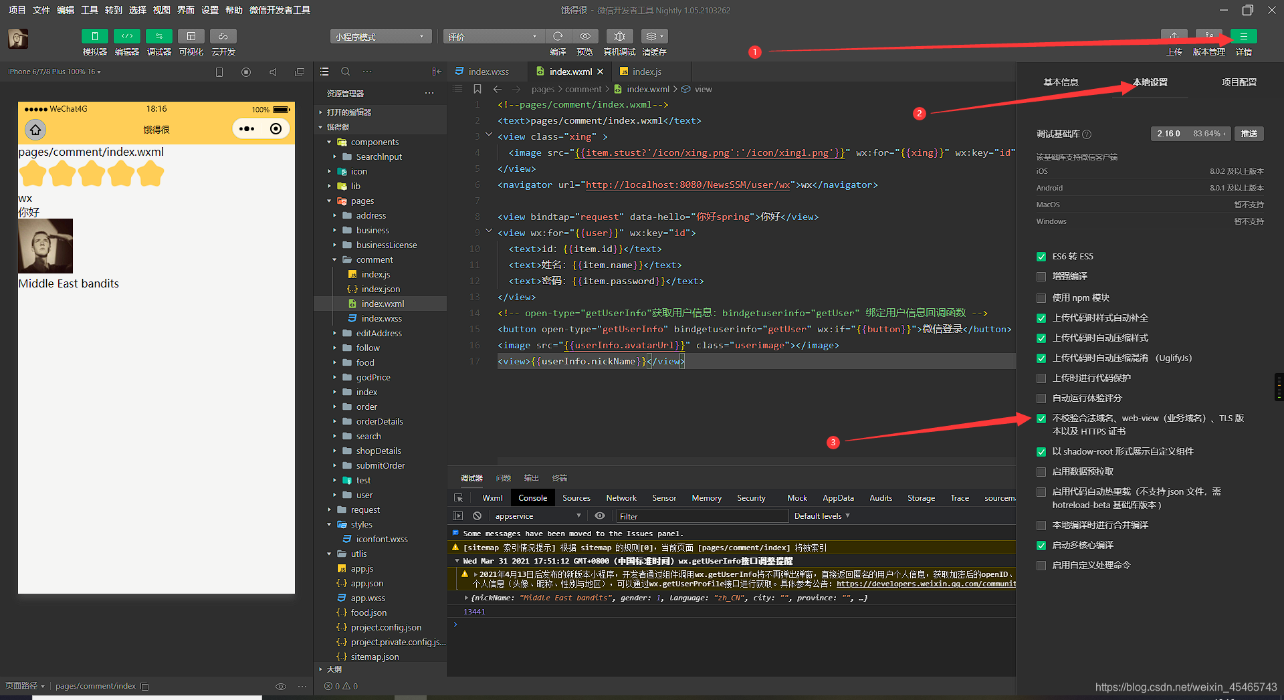Toggle 启动多核心编译 checkbox
This screenshot has width=1284, height=700.
pyautogui.click(x=1041, y=546)
